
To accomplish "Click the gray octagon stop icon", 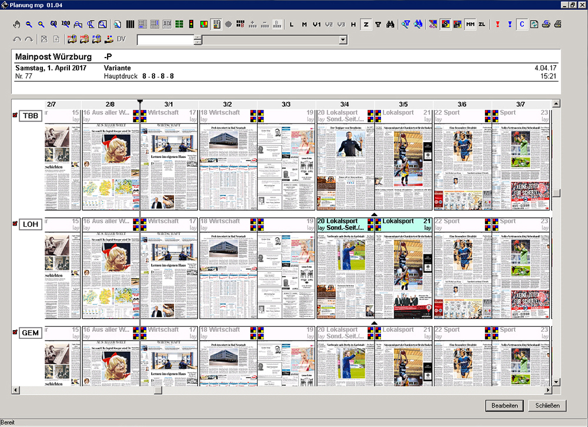I will [x=228, y=24].
